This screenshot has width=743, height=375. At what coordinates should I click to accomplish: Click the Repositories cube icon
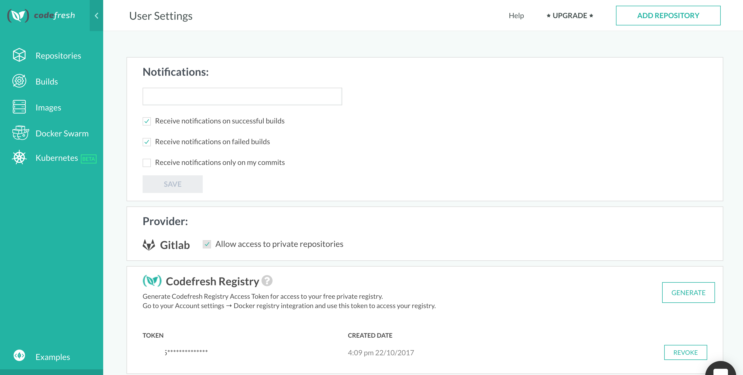[x=19, y=55]
